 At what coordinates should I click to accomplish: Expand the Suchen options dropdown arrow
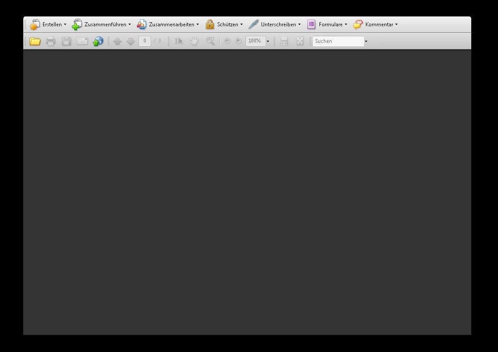366,41
